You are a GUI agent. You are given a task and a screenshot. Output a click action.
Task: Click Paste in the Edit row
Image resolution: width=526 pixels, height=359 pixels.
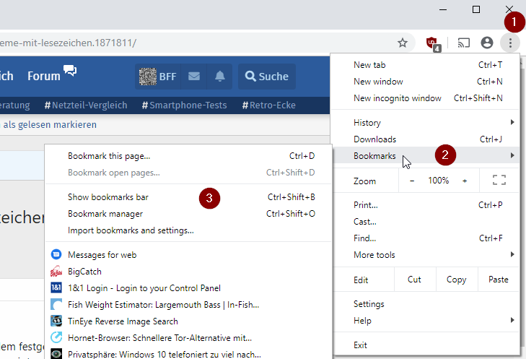pos(498,280)
